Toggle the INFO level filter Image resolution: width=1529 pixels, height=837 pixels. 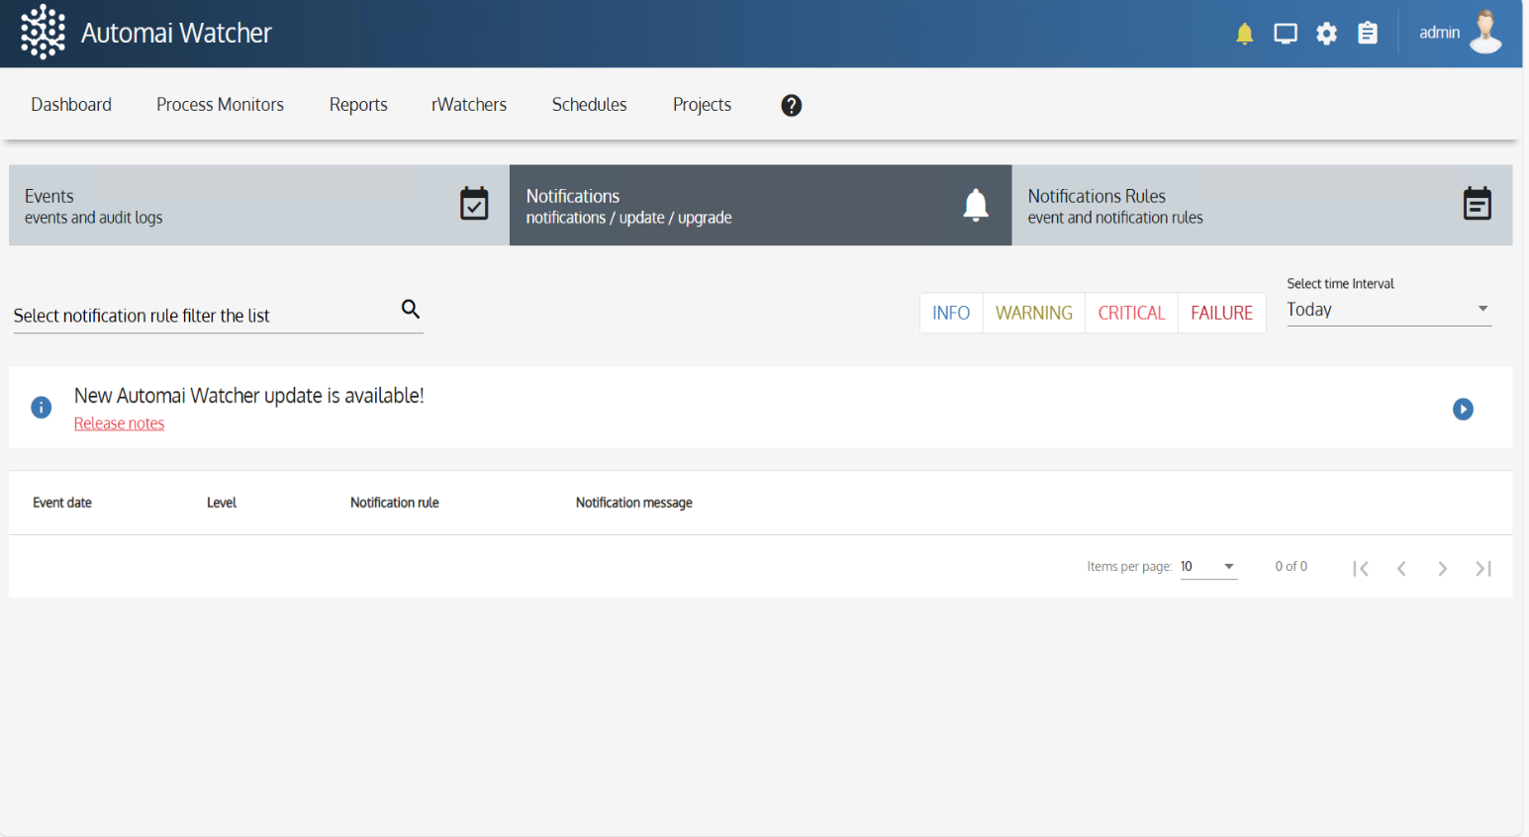(951, 313)
